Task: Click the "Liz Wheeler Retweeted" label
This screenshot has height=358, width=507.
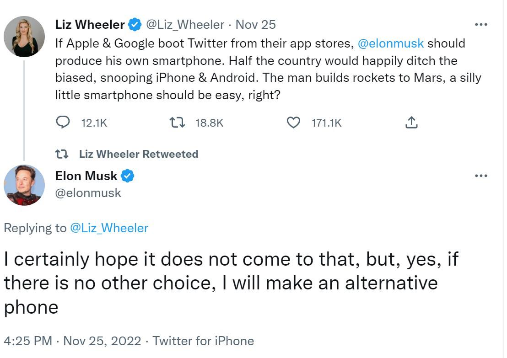Action: click(139, 154)
